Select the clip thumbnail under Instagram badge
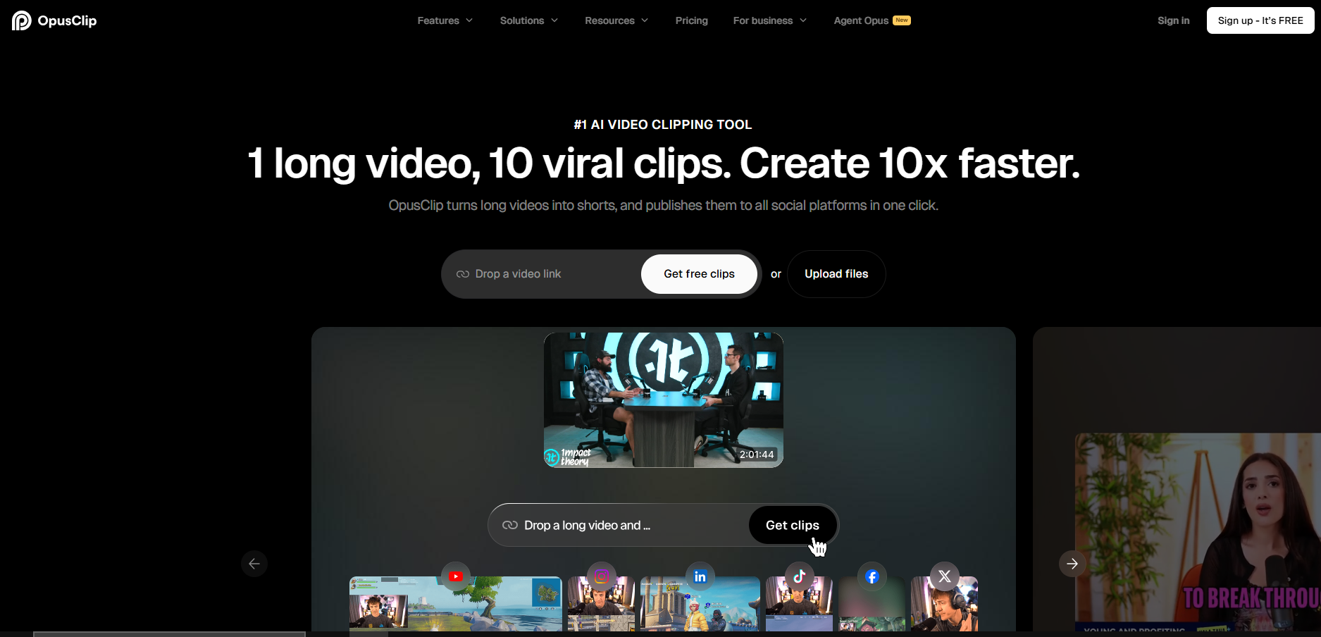Viewport: 1321px width, 637px height. point(602,605)
